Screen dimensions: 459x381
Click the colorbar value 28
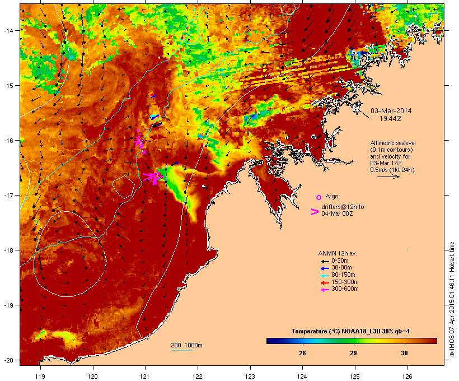coord(302,353)
